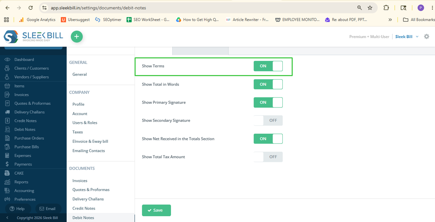Turn off Show Terms toggle
This screenshot has height=222, width=435.
(268, 66)
